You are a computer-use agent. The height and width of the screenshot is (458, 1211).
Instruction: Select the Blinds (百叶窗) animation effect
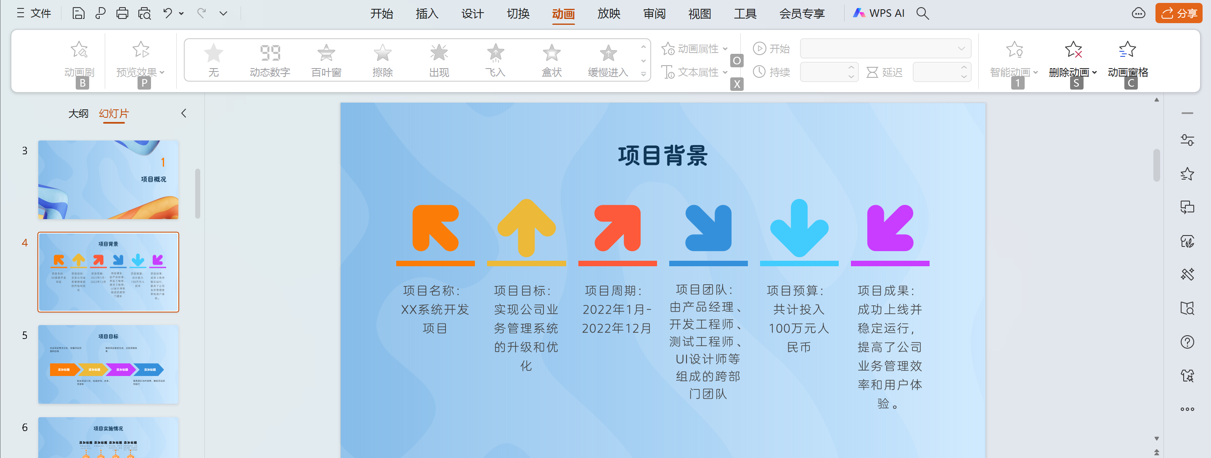coord(326,60)
